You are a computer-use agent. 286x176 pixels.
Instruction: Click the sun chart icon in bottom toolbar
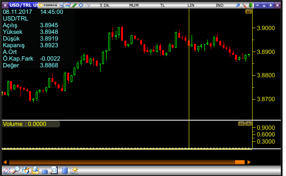click(x=75, y=170)
